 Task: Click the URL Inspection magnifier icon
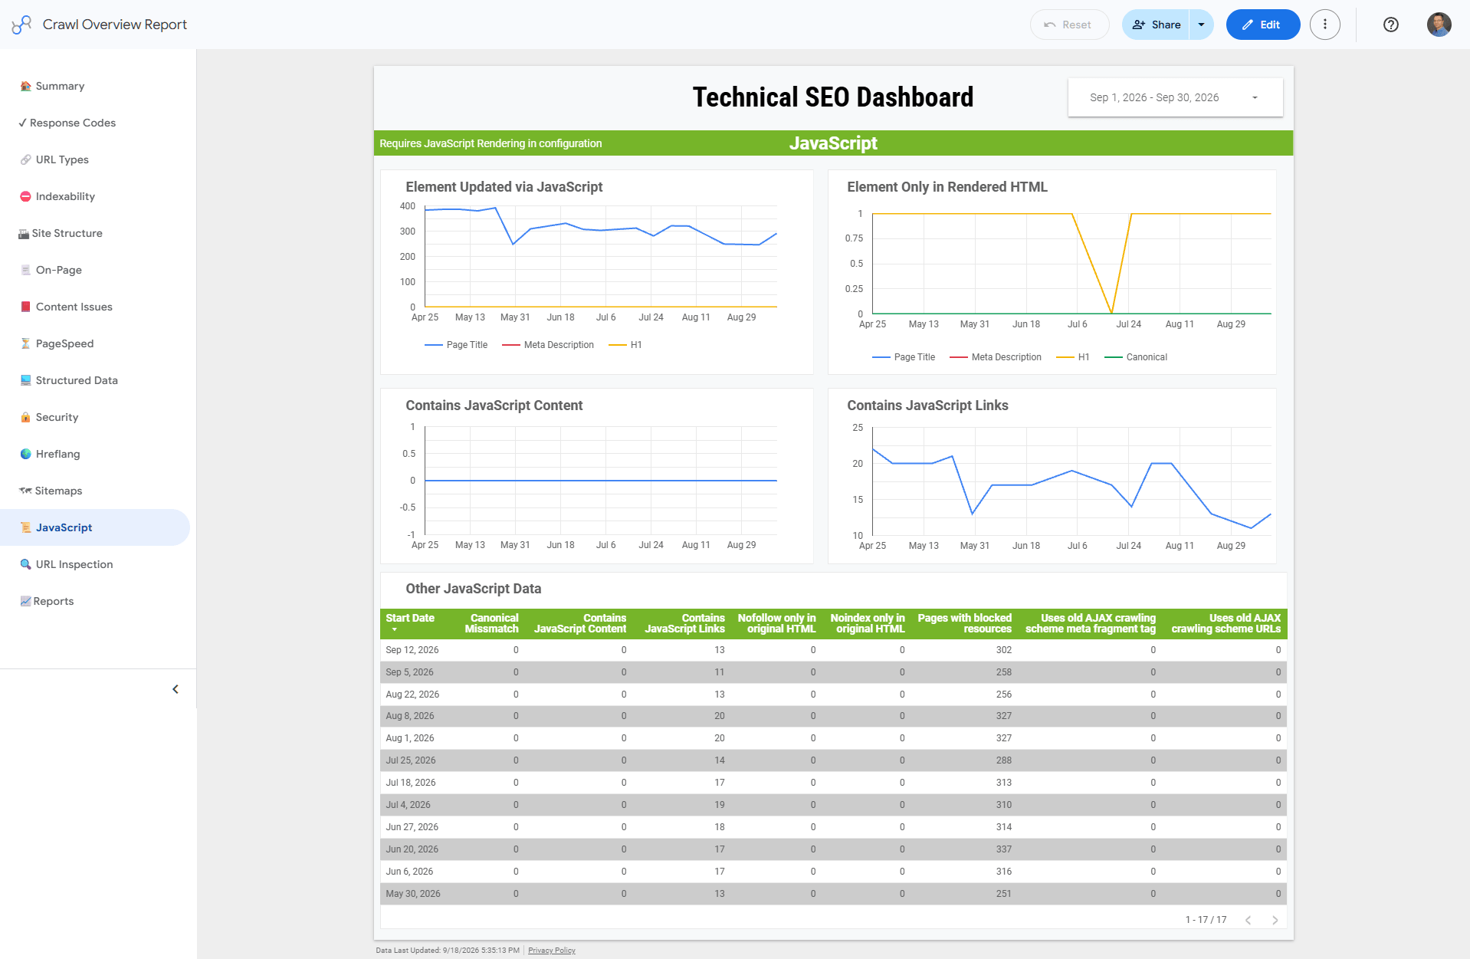point(25,564)
